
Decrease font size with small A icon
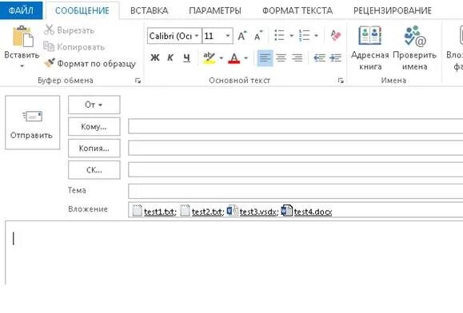(257, 36)
